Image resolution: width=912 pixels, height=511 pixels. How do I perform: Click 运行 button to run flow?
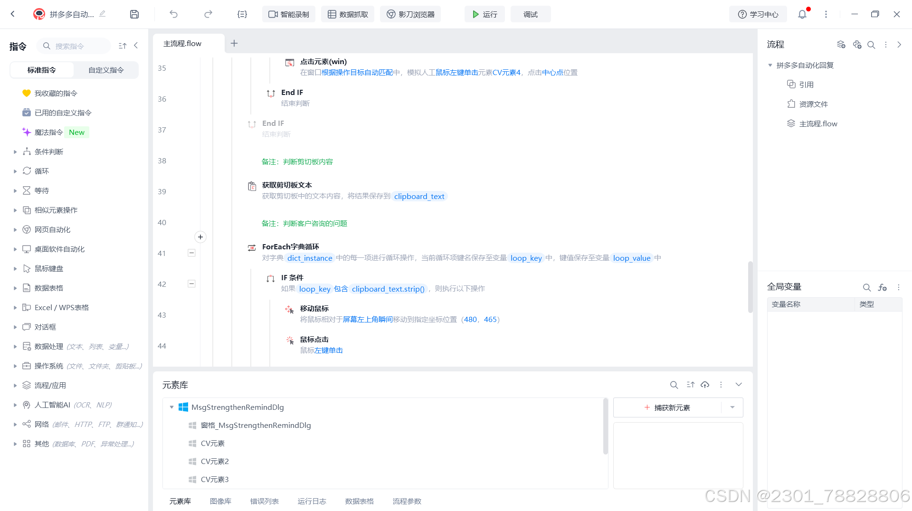pyautogui.click(x=484, y=14)
